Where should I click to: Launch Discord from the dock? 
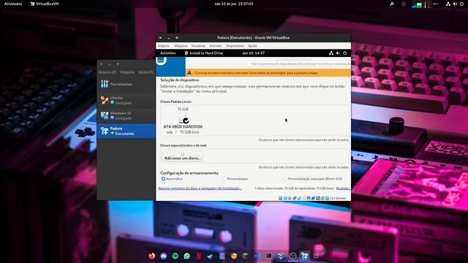tap(164, 256)
